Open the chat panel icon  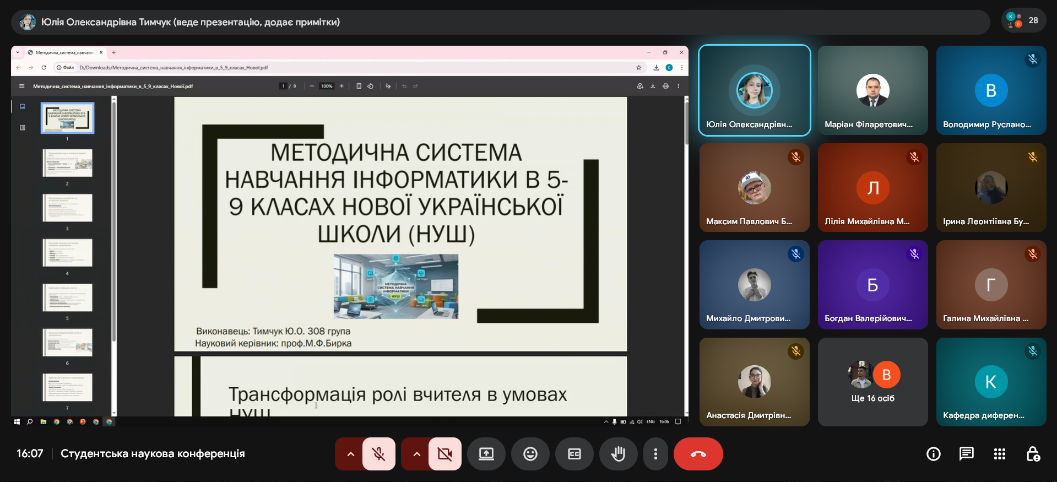(x=967, y=454)
